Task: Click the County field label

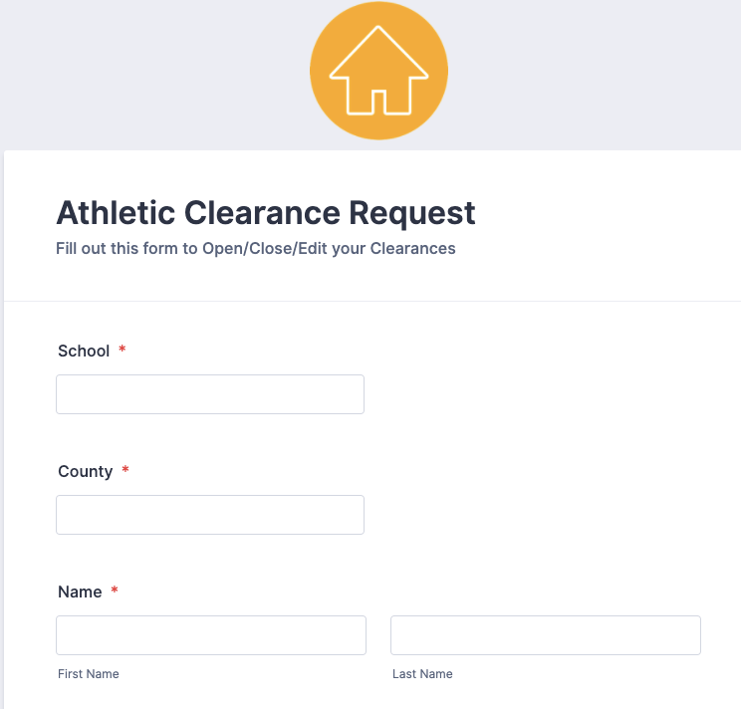Action: pyautogui.click(x=86, y=471)
